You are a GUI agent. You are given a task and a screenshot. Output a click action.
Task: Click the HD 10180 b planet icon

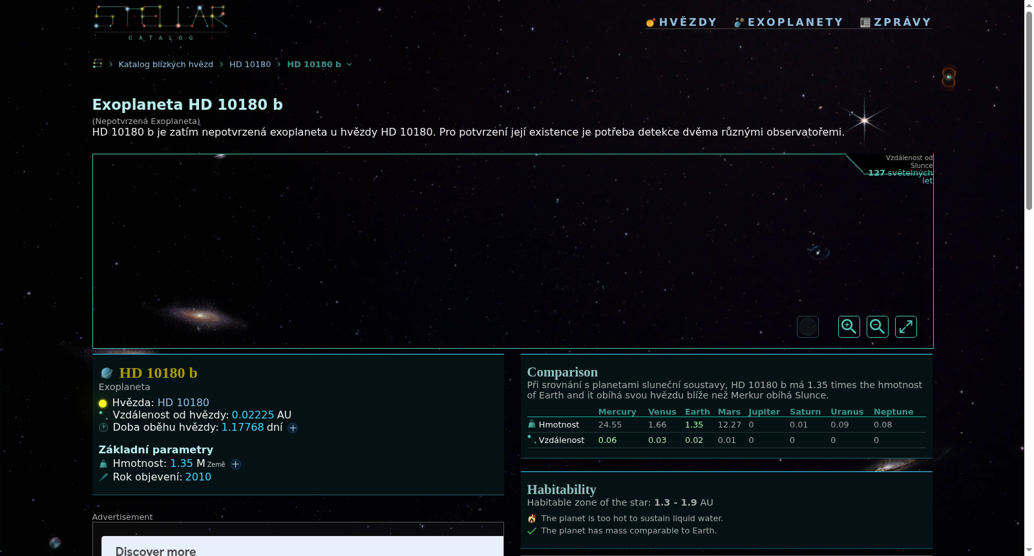pos(107,373)
